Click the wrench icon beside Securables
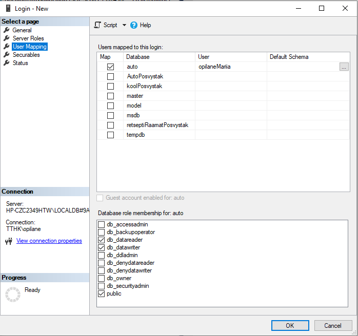This screenshot has width=358, height=336. (7, 55)
